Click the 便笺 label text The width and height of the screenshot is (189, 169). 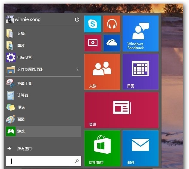click(x=21, y=107)
